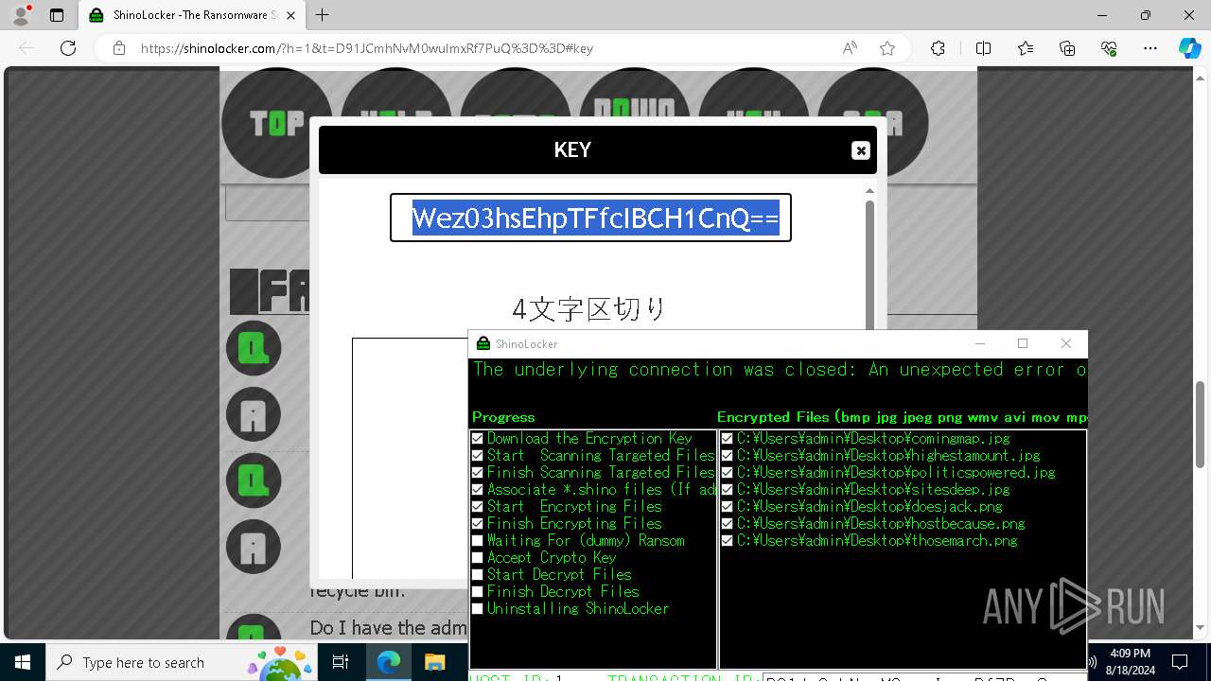
Task: Click the second gray A FAQ icon
Action: point(254,547)
